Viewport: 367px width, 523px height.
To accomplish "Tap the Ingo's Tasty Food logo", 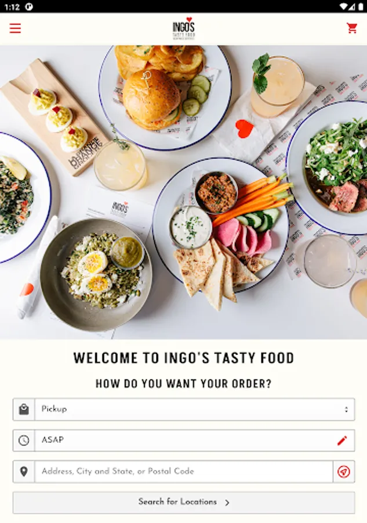I will 184,28.
